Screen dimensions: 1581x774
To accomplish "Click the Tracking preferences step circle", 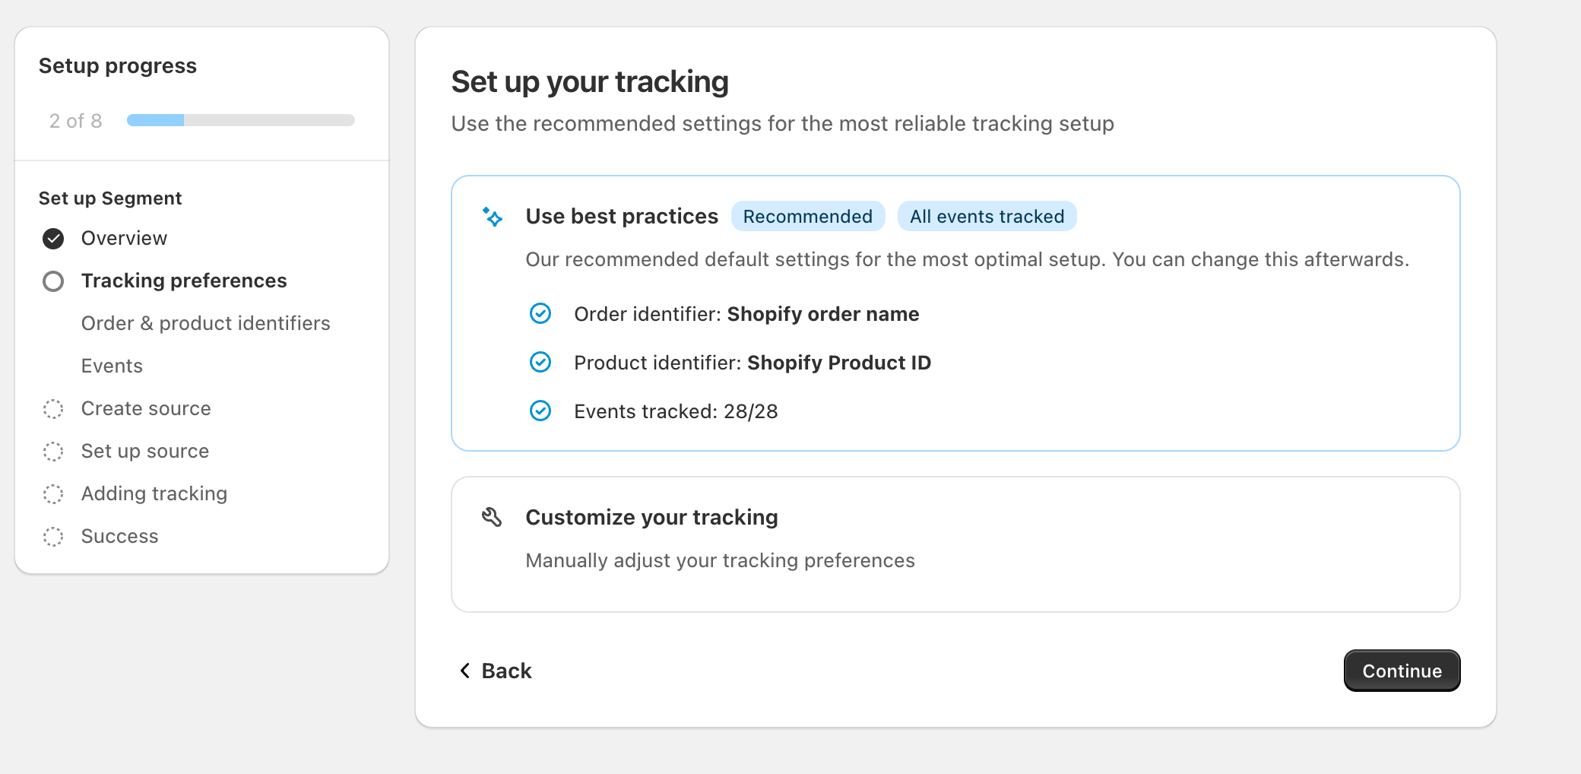I will pos(53,281).
